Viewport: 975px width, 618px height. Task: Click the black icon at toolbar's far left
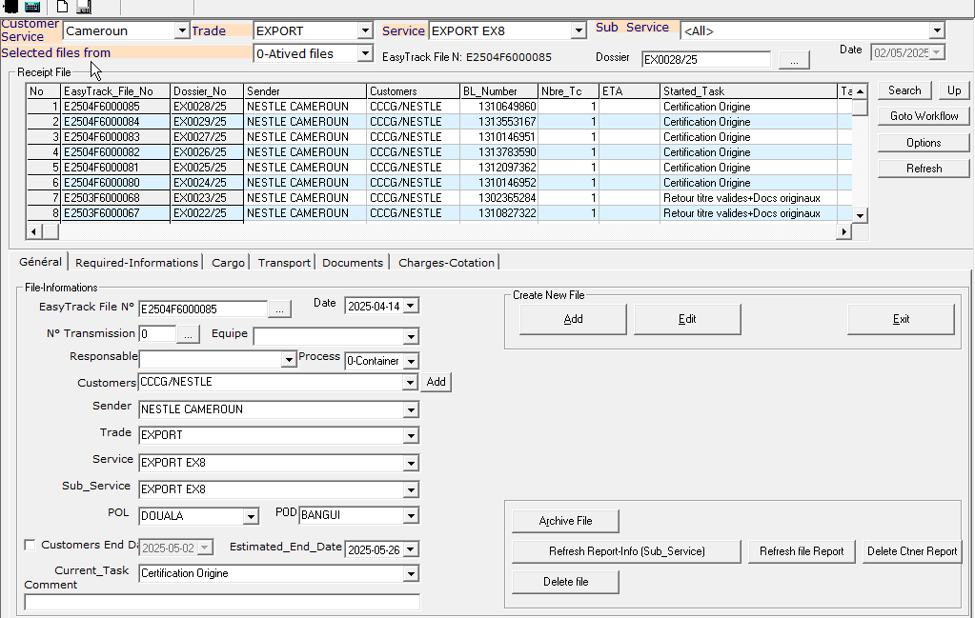point(11,8)
